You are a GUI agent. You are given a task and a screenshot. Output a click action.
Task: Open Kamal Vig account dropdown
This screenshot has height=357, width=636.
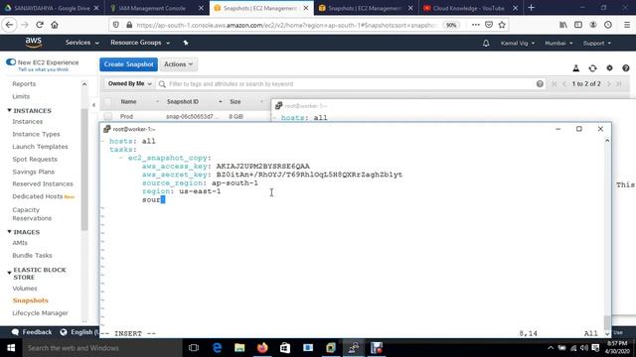point(518,43)
